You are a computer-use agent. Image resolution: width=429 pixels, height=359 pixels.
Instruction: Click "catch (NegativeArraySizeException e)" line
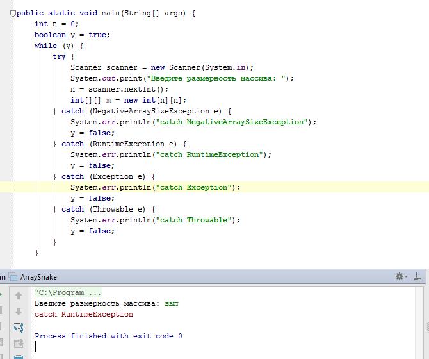pos(142,111)
